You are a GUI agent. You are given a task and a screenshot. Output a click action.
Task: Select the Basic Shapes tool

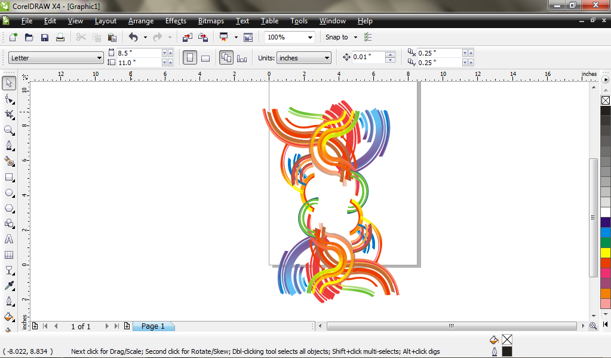click(x=9, y=224)
